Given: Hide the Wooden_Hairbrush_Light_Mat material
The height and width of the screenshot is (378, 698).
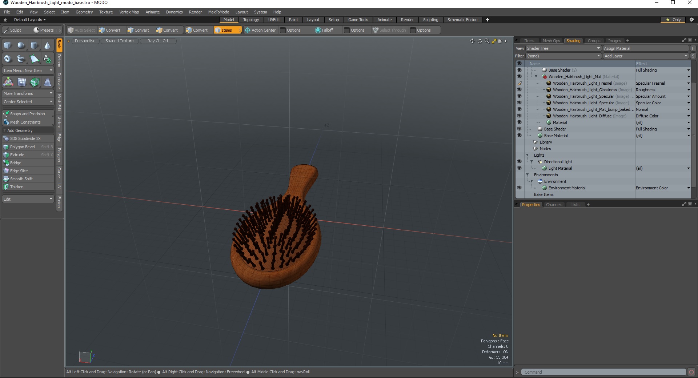Looking at the screenshot, I should pos(519,77).
